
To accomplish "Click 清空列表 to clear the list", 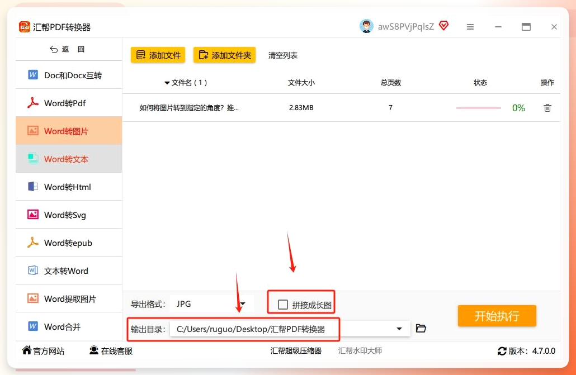I will pos(282,55).
